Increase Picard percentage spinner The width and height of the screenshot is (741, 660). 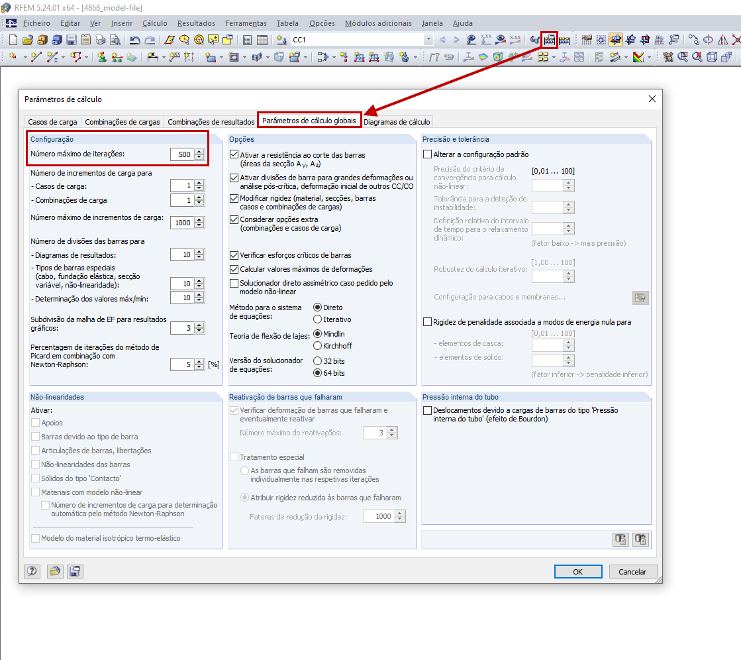(199, 362)
